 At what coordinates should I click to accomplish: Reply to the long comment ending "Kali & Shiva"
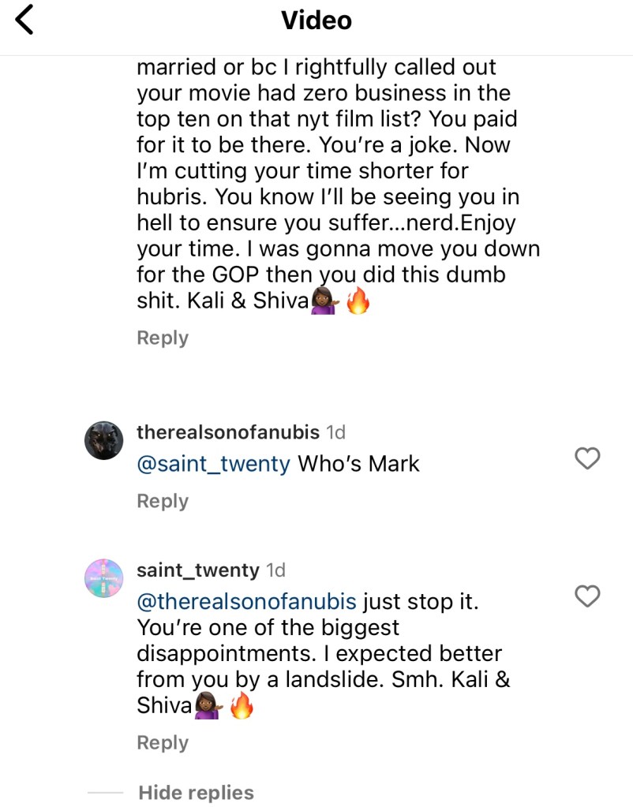tap(163, 338)
